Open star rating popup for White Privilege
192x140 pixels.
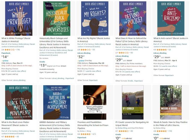10,50
